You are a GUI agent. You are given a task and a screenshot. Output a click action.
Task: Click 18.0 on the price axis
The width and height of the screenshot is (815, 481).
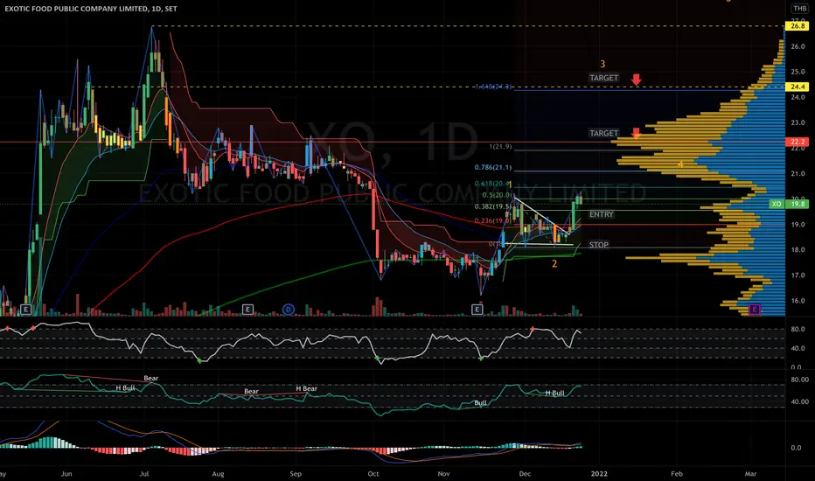tap(798, 249)
